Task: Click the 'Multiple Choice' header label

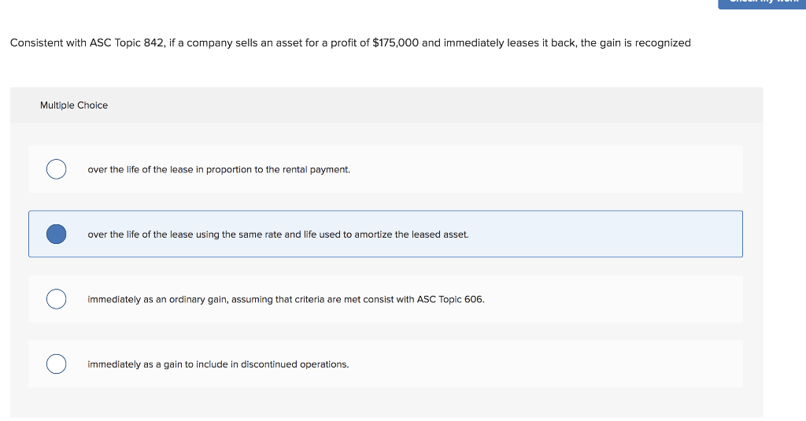Action: click(x=74, y=105)
